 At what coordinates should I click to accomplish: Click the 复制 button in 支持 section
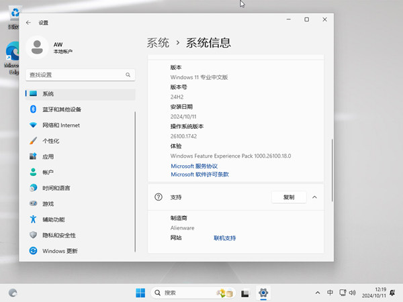pyautogui.click(x=289, y=197)
